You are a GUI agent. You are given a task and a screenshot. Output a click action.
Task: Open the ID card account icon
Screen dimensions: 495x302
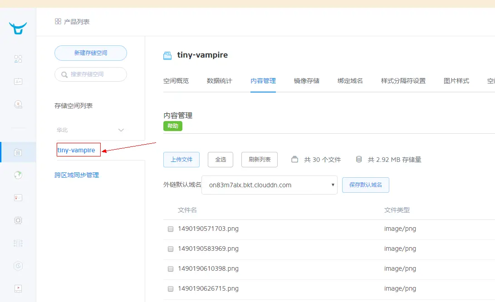click(18, 82)
